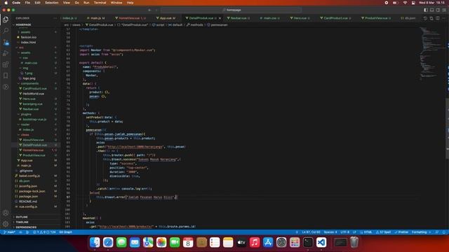449x252 pixels.
Task: Go back using the title bar arrow
Action: click(x=149, y=10)
